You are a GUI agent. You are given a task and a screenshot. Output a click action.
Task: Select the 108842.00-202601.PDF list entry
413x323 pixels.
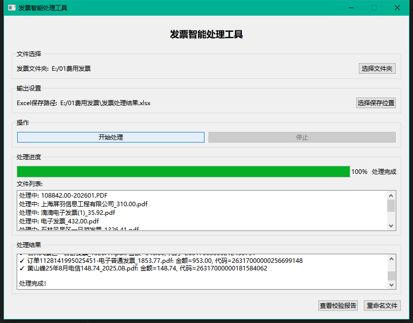tap(63, 196)
